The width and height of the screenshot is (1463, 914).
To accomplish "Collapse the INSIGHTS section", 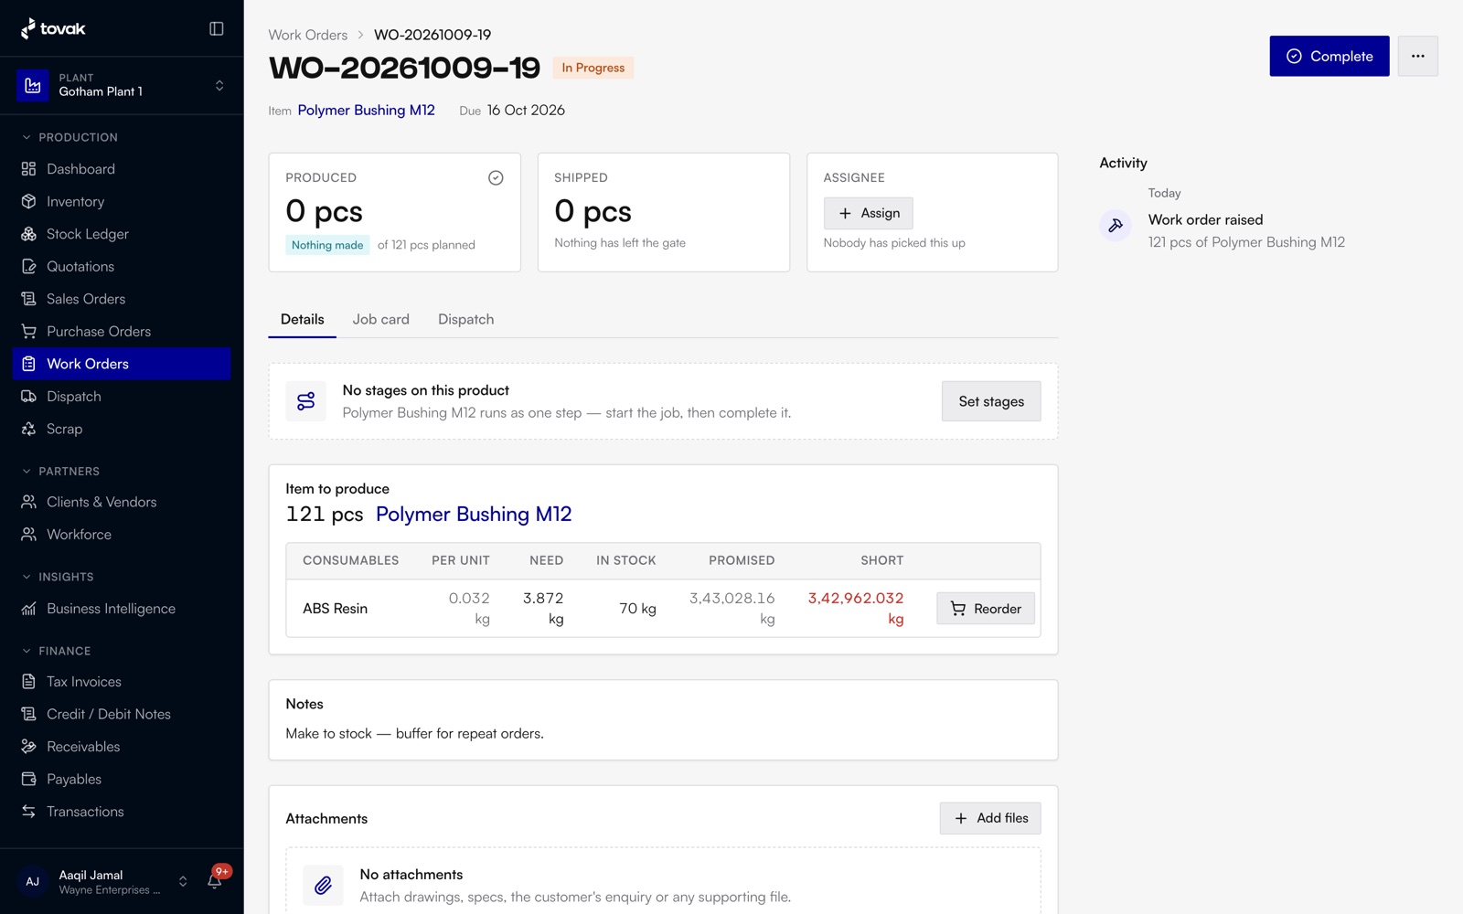I will [58, 577].
